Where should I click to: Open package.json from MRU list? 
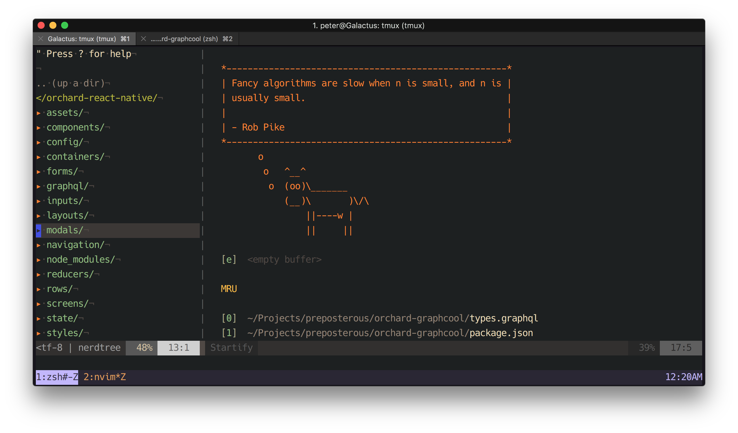point(501,333)
